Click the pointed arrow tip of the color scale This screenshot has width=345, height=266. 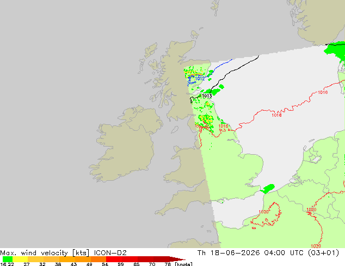click(x=177, y=259)
